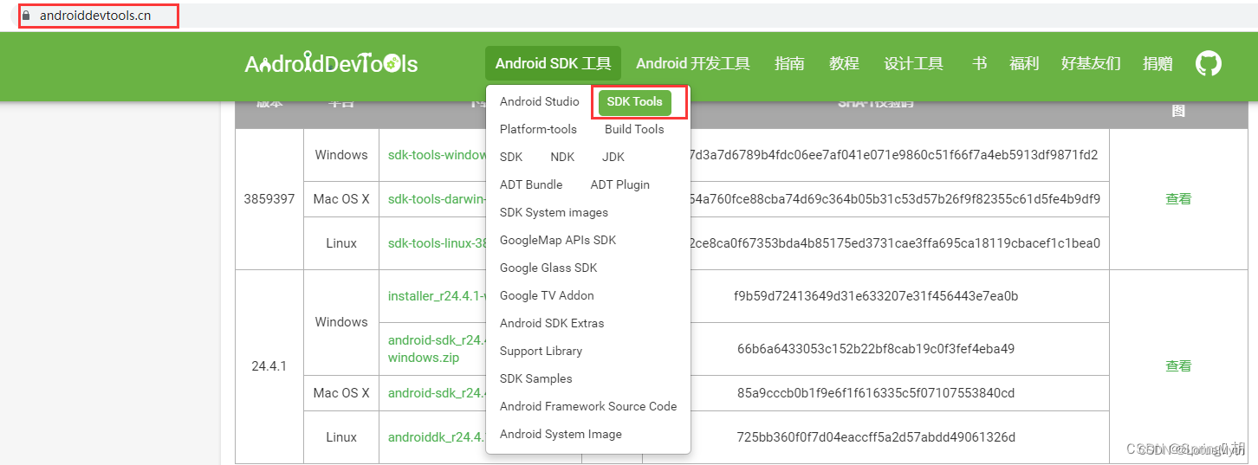Click the installer_r24.4.1 download link

437,296
